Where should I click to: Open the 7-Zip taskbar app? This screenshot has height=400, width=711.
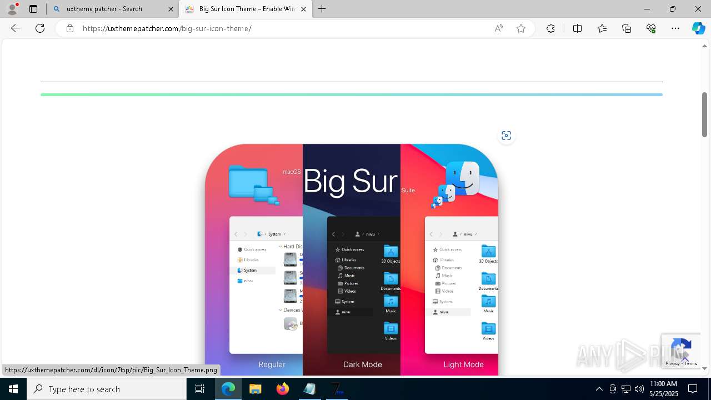pos(337,389)
